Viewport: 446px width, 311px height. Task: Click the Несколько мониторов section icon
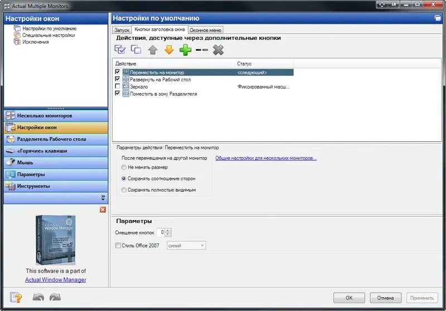pos(11,115)
